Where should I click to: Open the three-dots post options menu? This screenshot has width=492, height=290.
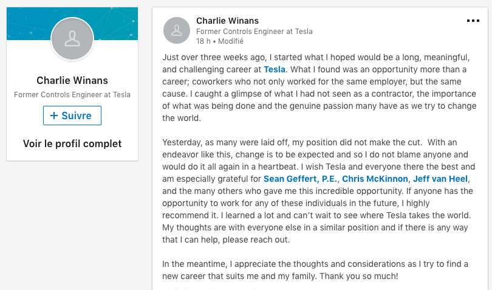(473, 21)
